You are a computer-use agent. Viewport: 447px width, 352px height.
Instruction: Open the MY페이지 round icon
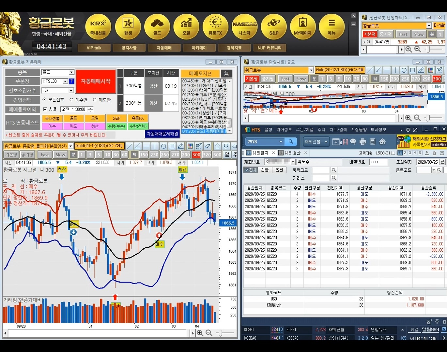point(303,27)
